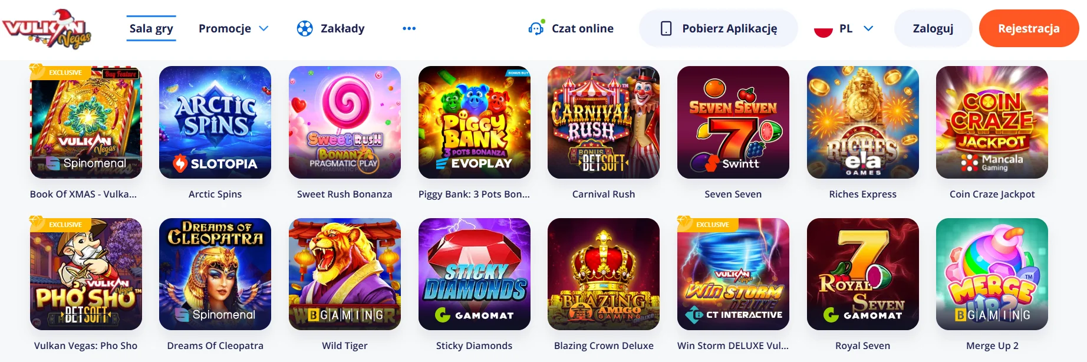1087x362 pixels.
Task: Open the Carnival Rush game thumbnail
Action: [x=603, y=122]
